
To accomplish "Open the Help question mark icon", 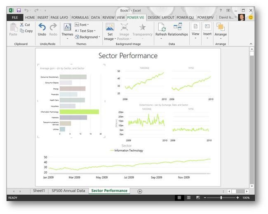I will point(221,10).
